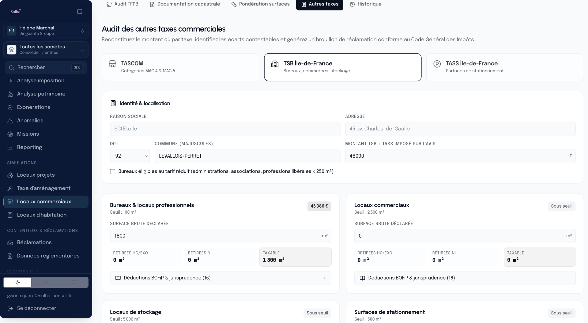
Task: Collapse the sidebar with the panel icon
Action: 80,12
